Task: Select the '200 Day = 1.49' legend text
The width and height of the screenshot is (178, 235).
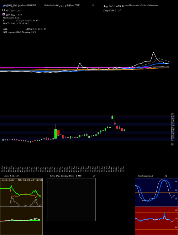Action: pos(14,15)
